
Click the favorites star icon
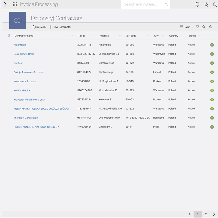(x=206, y=4)
